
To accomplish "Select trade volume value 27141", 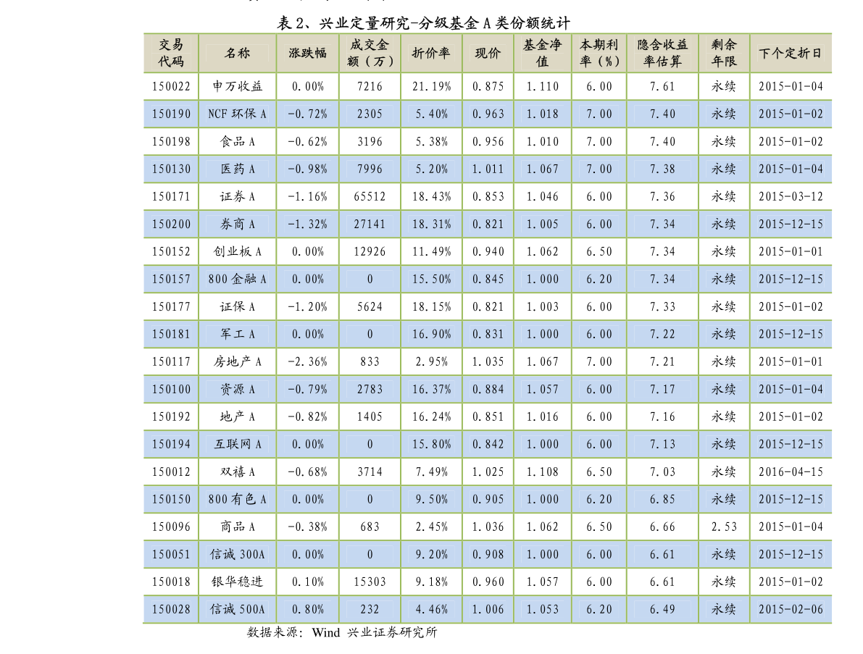I will 370,224.
